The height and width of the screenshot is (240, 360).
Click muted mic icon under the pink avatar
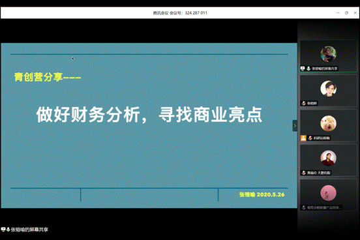pos(304,207)
